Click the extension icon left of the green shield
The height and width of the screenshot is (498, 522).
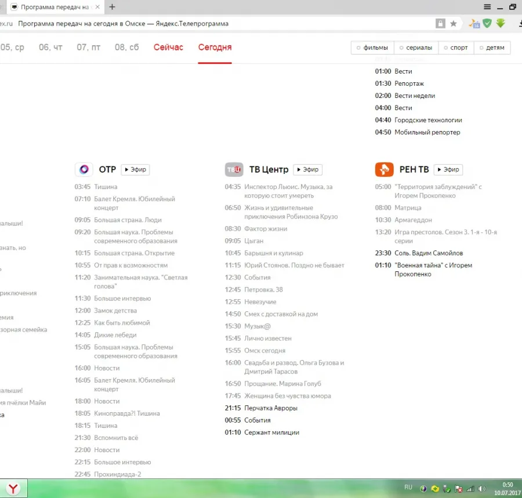tap(474, 24)
